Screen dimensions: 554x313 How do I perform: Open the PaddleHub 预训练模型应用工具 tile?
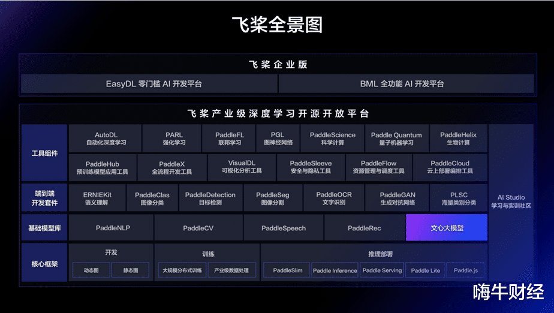(103, 167)
